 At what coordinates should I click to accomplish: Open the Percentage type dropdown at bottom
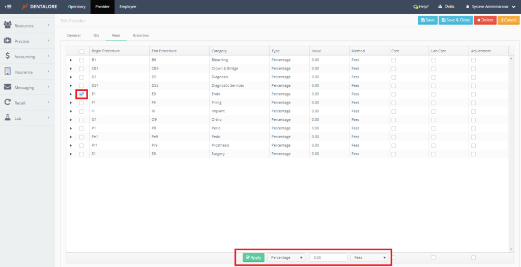(286, 257)
